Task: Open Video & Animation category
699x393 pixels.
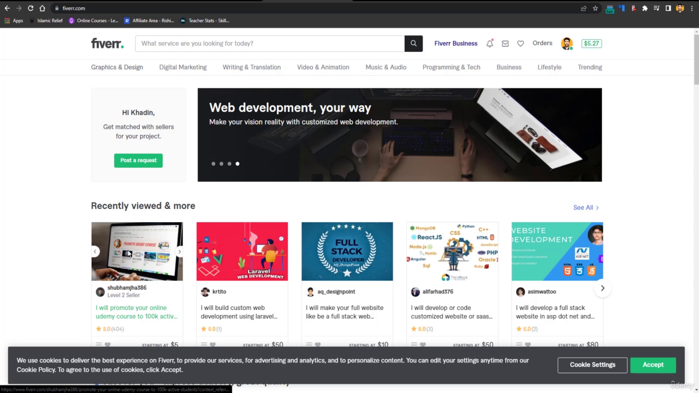Action: 323,67
